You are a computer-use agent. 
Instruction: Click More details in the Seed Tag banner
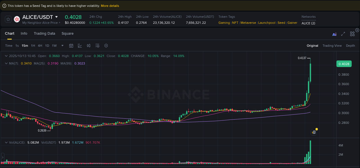point(110,5)
